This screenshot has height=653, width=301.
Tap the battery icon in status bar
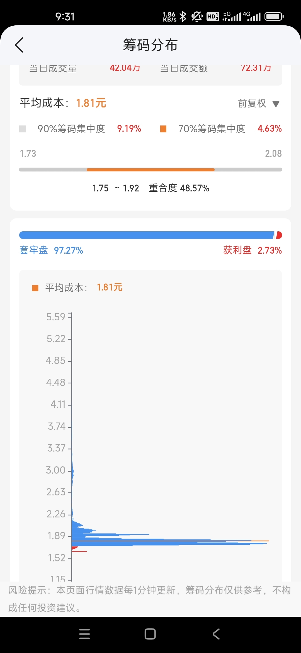(x=274, y=16)
